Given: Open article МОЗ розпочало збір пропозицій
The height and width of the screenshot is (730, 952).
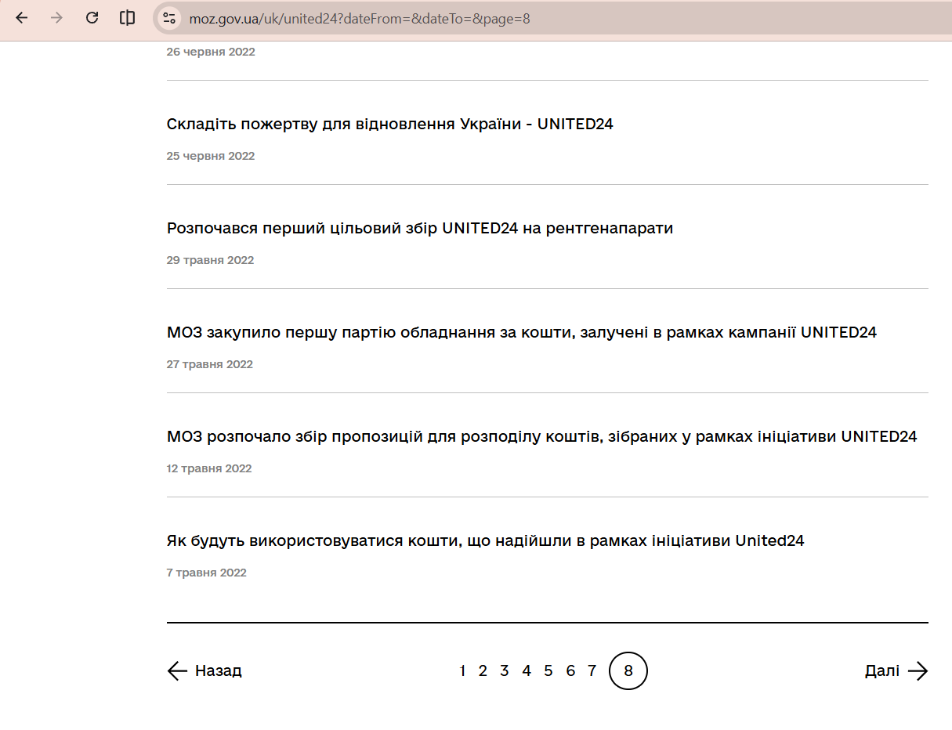Looking at the screenshot, I should (541, 436).
